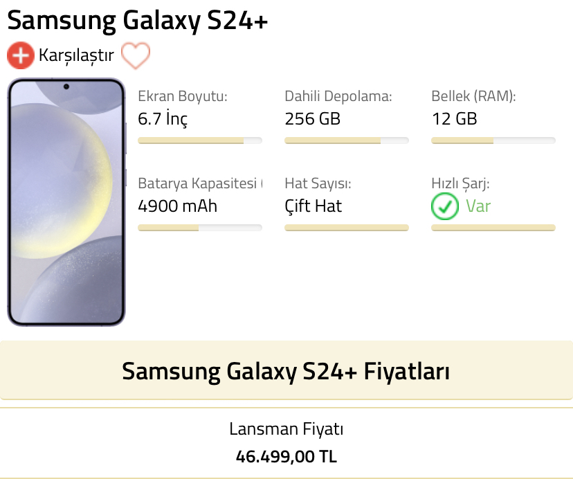Click the Dahili Depolama rating bar
The height and width of the screenshot is (479, 573).
(x=347, y=141)
